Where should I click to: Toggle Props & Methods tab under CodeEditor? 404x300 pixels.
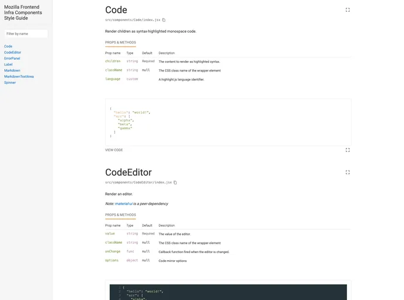[120, 215]
